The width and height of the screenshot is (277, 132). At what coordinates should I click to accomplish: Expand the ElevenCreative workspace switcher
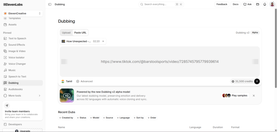(x=22, y=14)
